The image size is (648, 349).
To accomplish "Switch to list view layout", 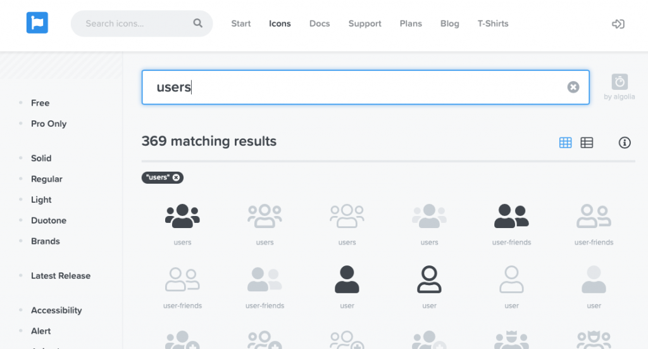I will click(587, 143).
